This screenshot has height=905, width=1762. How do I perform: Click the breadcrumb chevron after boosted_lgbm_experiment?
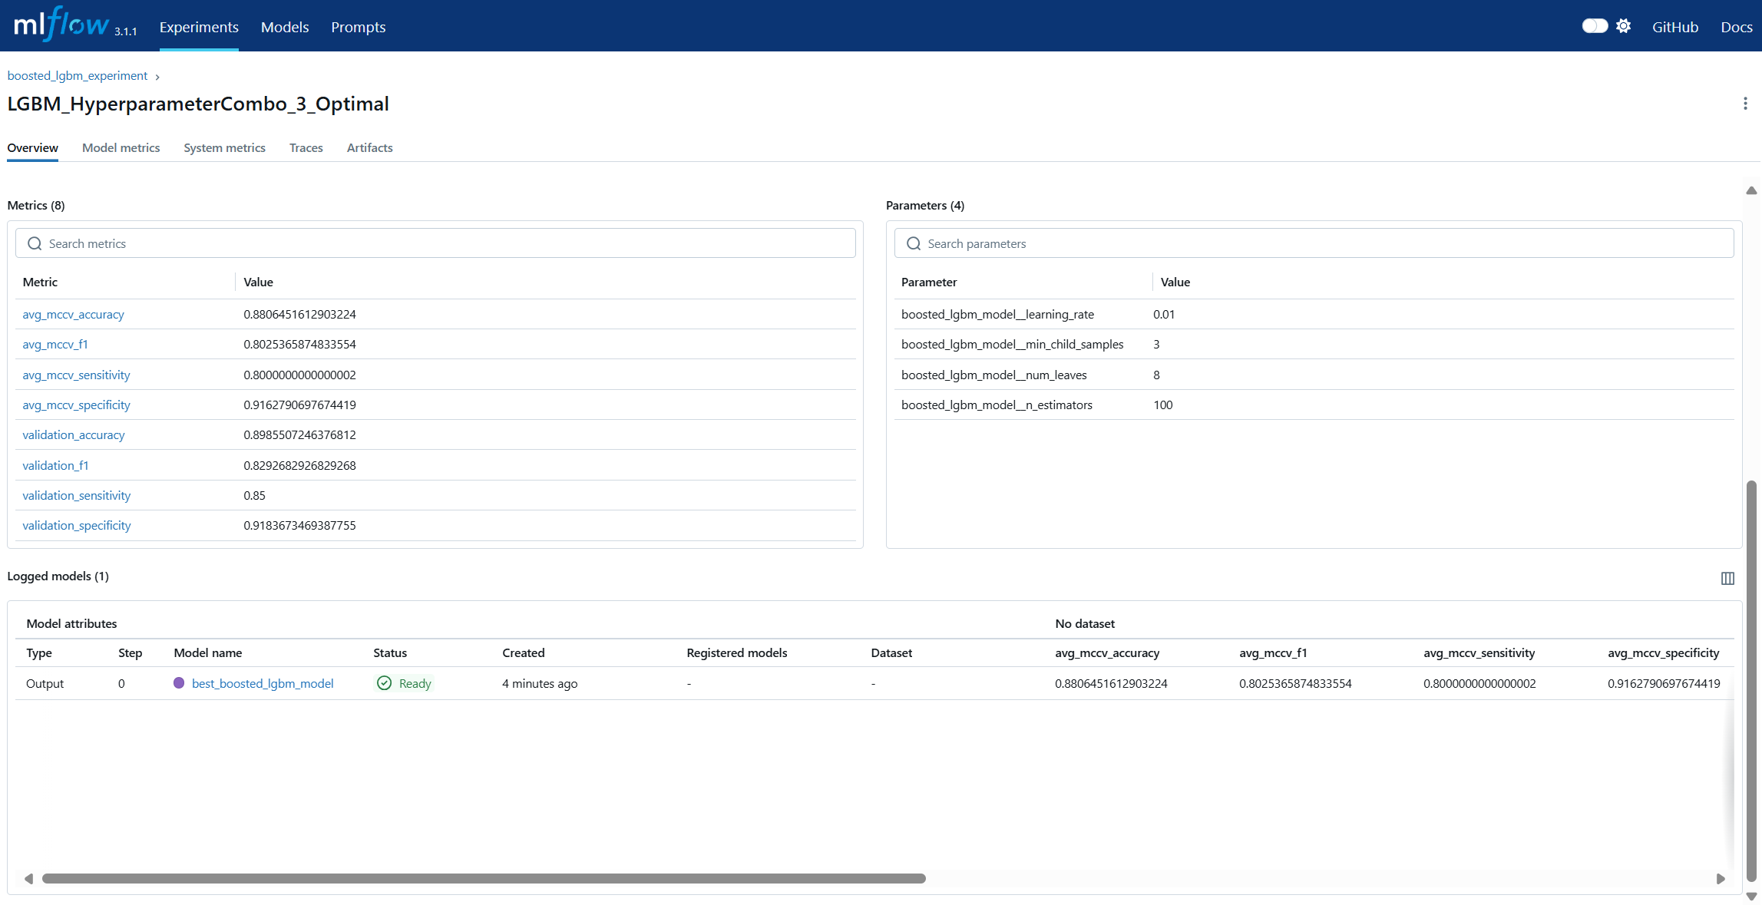157,77
